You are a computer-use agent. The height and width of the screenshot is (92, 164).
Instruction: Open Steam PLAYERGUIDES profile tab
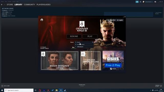pos(44,5)
